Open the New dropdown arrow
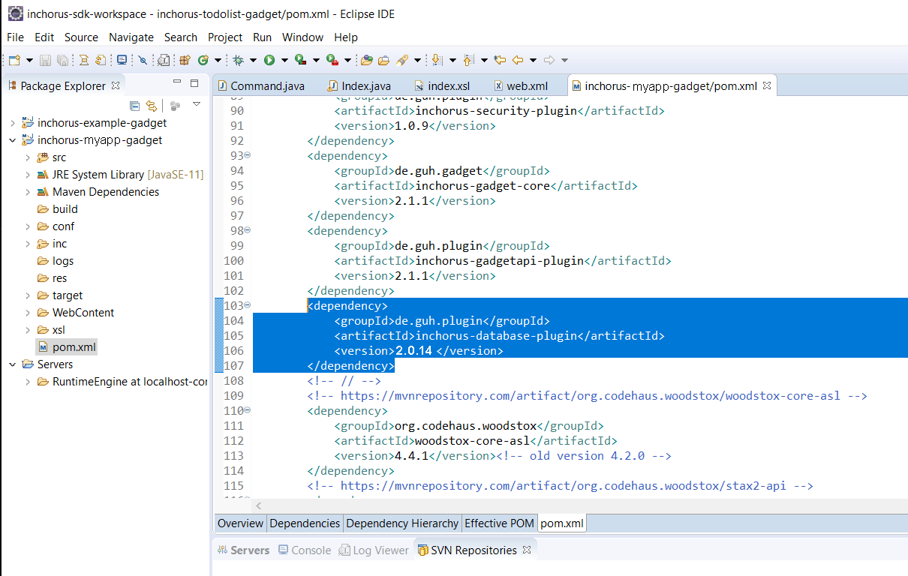Screen dimensions: 908x576 tap(29, 60)
